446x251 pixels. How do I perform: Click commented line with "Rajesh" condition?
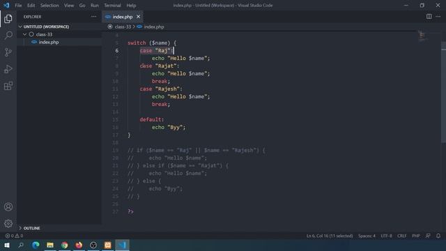click(x=197, y=151)
